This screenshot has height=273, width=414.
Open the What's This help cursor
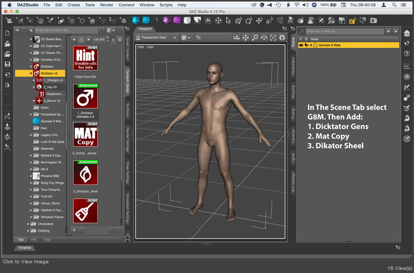[x=407, y=43]
